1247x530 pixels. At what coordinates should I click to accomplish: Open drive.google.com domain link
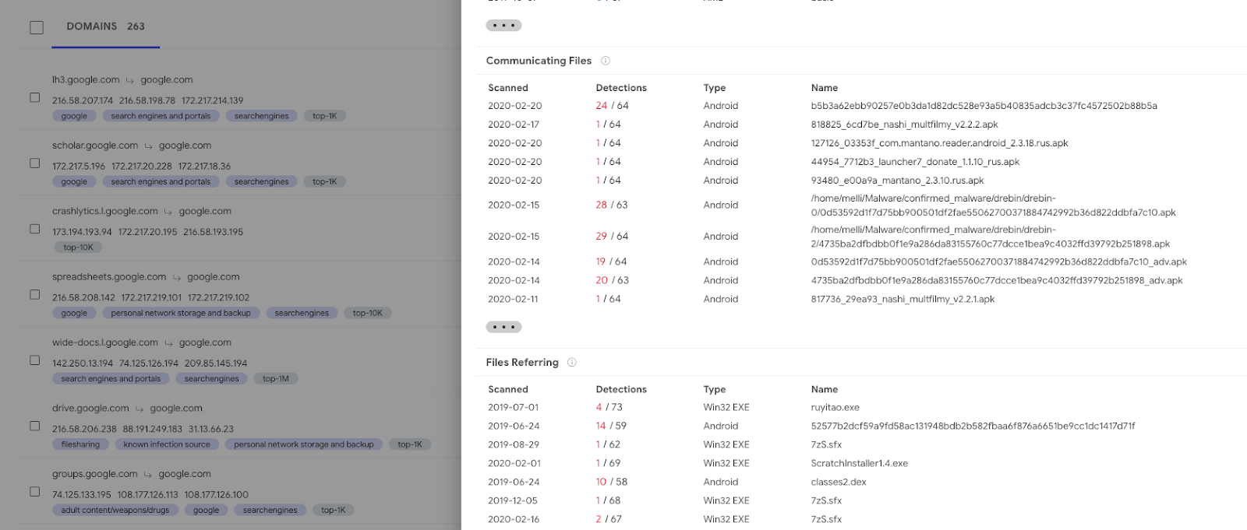tap(90, 409)
